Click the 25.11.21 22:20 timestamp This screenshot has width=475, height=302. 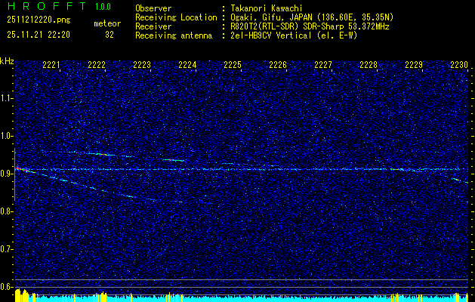[39, 34]
